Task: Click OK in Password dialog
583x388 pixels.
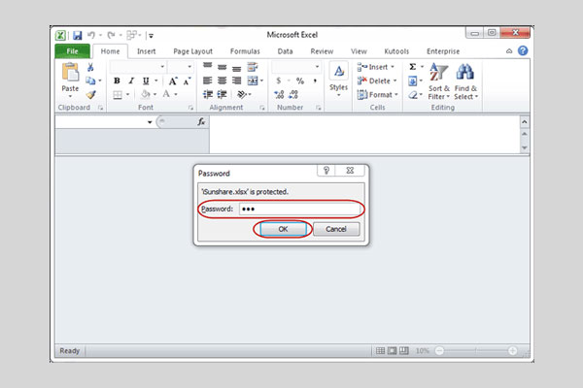Action: click(x=283, y=229)
